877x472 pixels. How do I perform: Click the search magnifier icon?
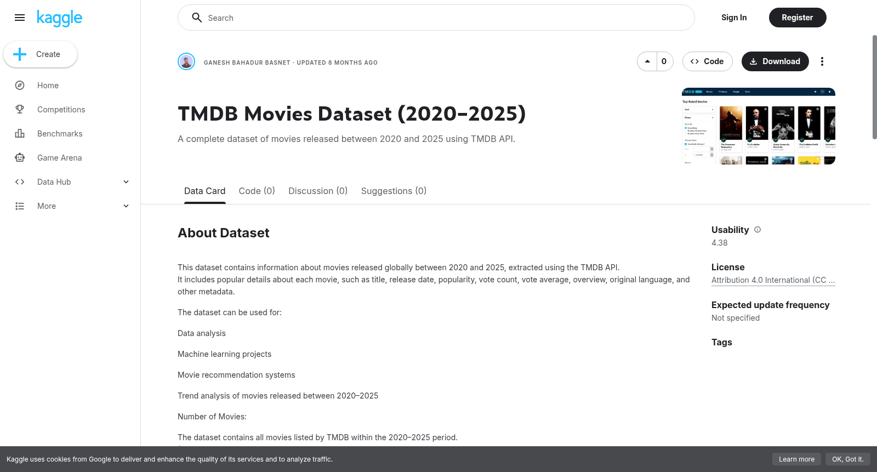pos(197,18)
